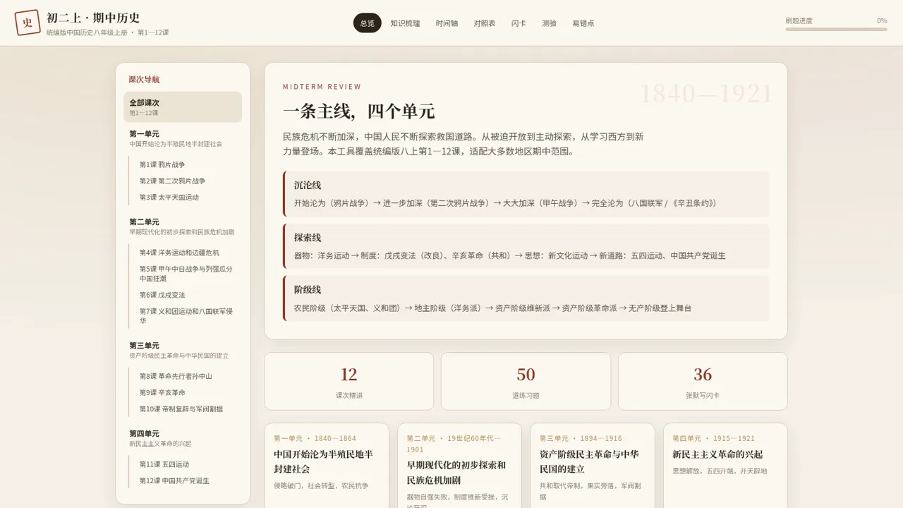This screenshot has height=508, width=903.
Task: Open unit card 中国开始沦为半殖民地半封建社会
Action: point(327,466)
